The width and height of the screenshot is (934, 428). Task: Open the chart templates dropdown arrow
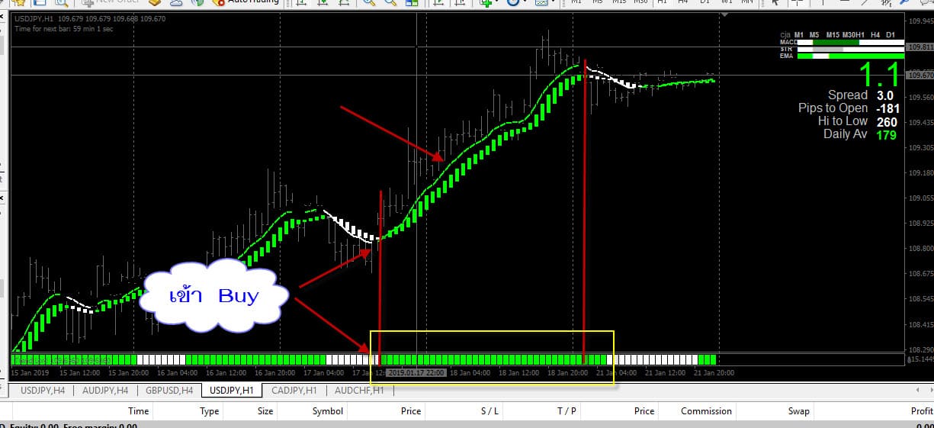click(553, 3)
